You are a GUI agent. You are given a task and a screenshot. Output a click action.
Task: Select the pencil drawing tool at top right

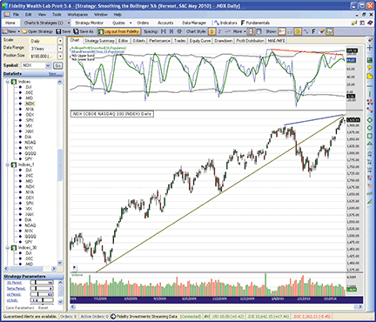tap(370, 40)
